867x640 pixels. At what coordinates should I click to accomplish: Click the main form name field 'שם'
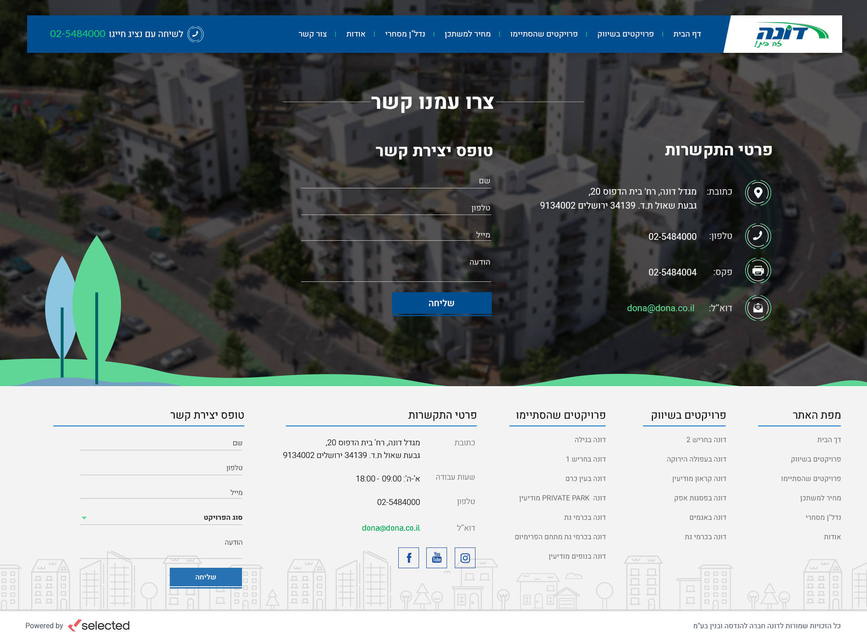(x=396, y=181)
